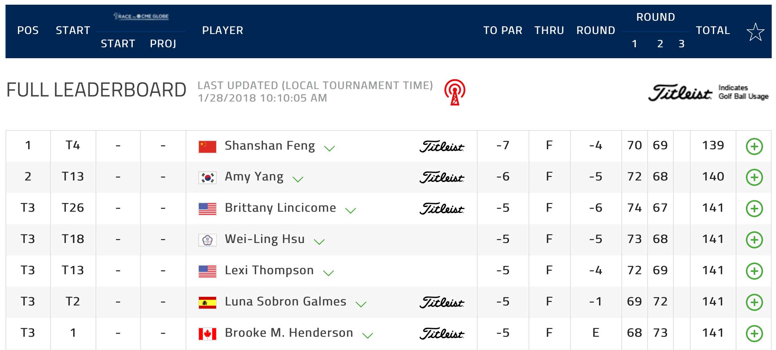The height and width of the screenshot is (350, 776).
Task: Click the Titleist logo in legend
Action: 680,93
